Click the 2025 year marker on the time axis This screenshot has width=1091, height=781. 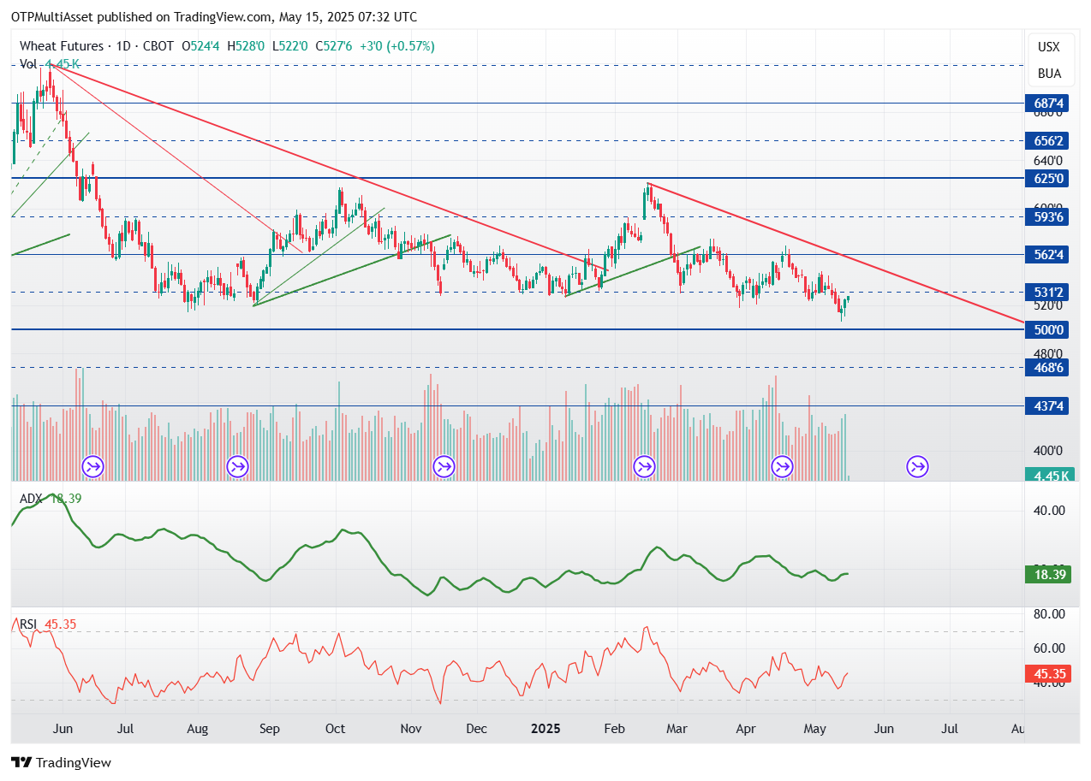point(545,729)
